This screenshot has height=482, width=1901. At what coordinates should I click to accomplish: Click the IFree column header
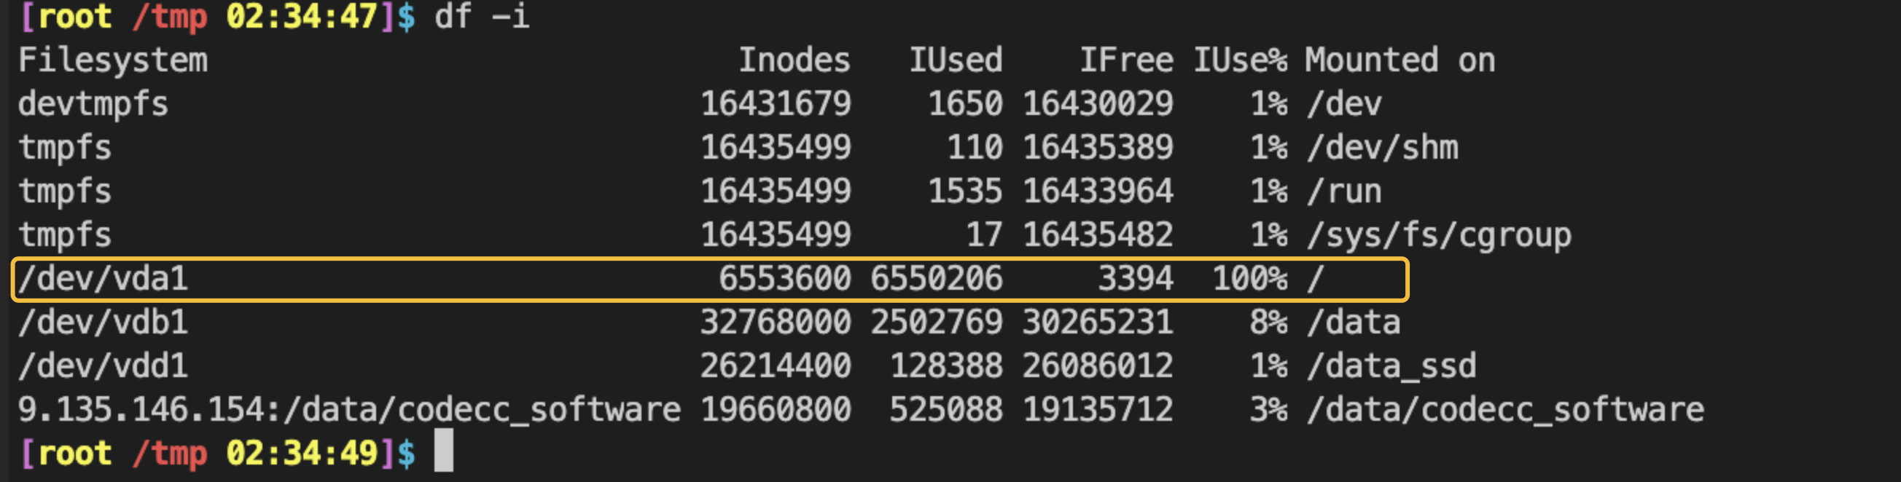1126,60
